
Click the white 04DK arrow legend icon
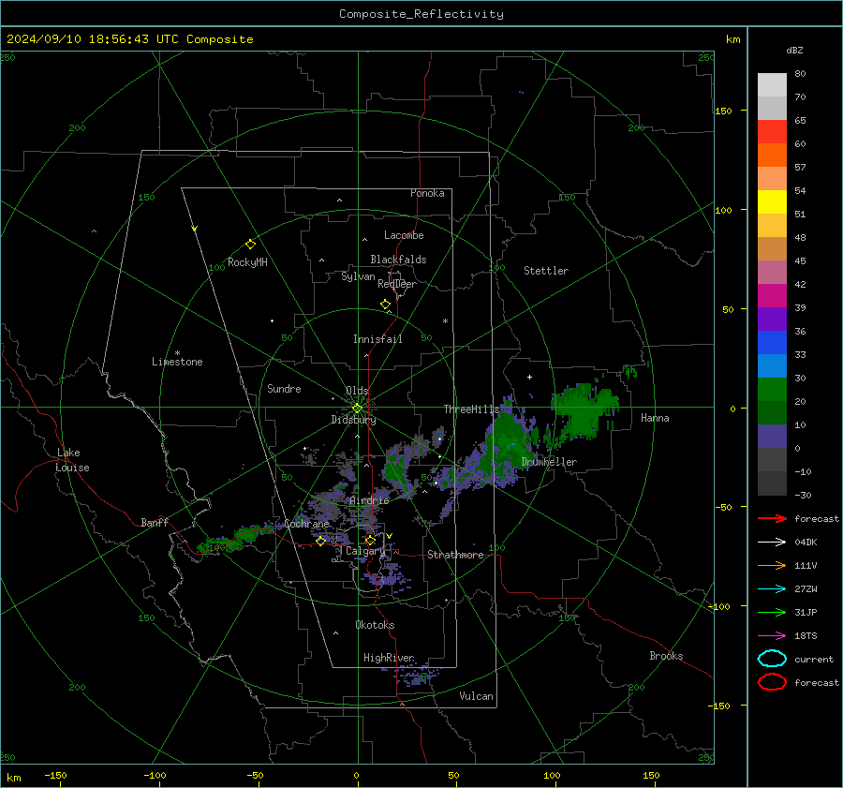click(772, 543)
